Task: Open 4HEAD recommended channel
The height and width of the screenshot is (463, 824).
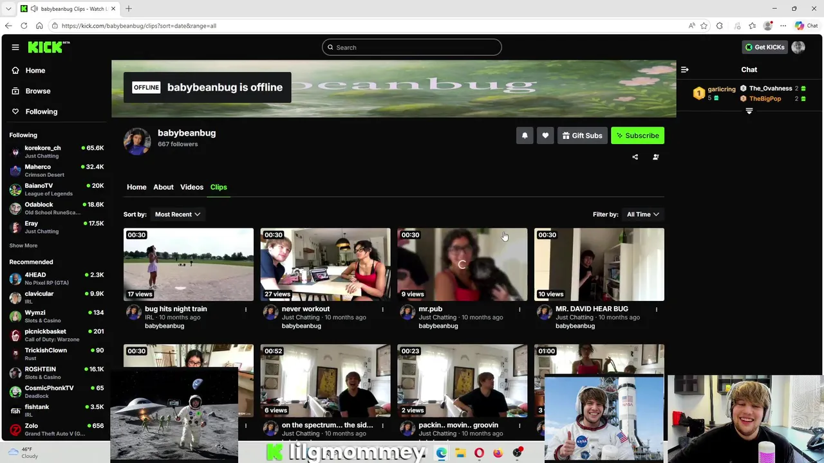Action: (57, 278)
